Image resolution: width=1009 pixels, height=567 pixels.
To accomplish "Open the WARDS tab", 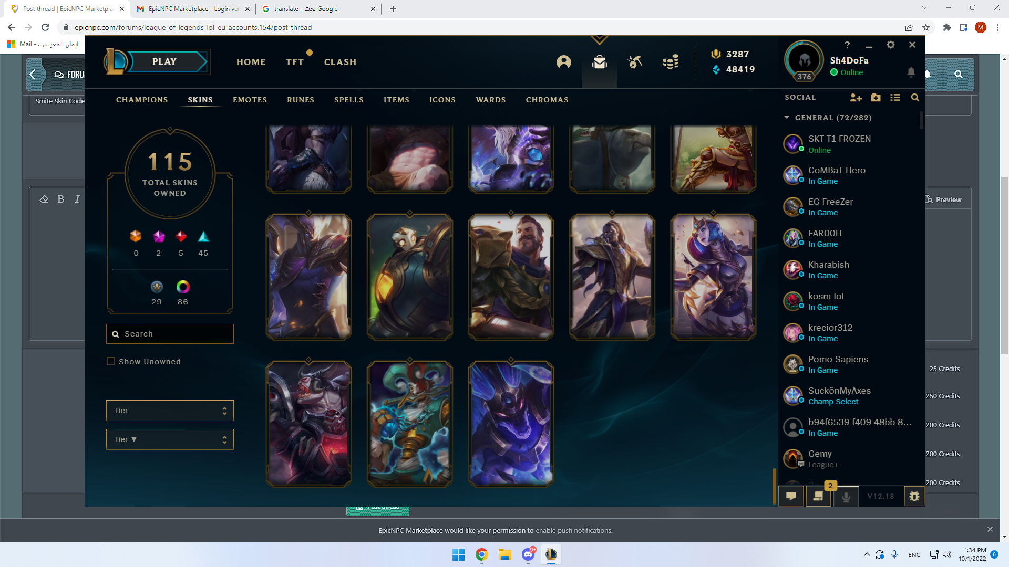I will [x=491, y=100].
